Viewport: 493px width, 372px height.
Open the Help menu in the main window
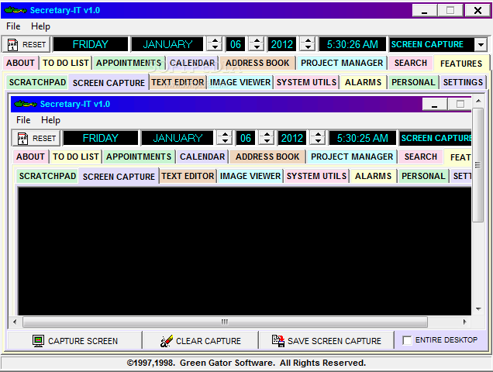click(x=40, y=26)
